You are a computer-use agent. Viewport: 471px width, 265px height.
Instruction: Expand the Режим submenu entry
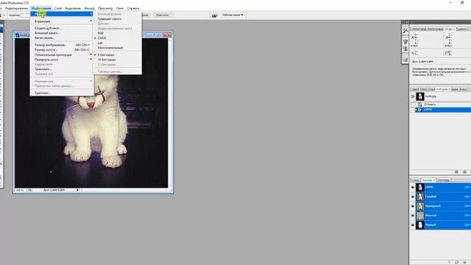coord(62,14)
